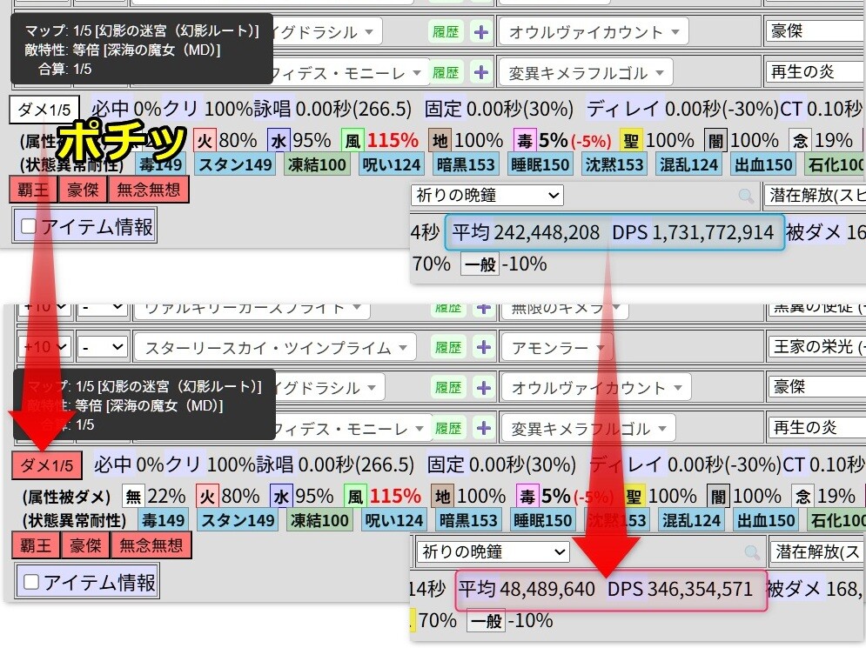Toggle the red-highlighted ダメ1/5 button
This screenshot has height=648, width=866.
click(x=47, y=465)
